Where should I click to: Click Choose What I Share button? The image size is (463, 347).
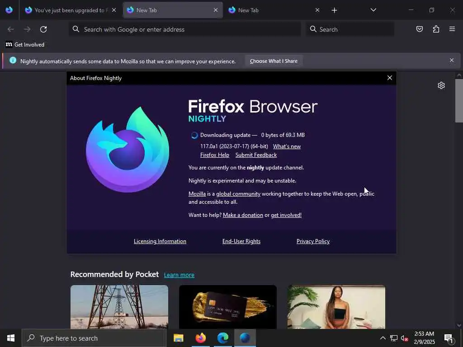274,61
